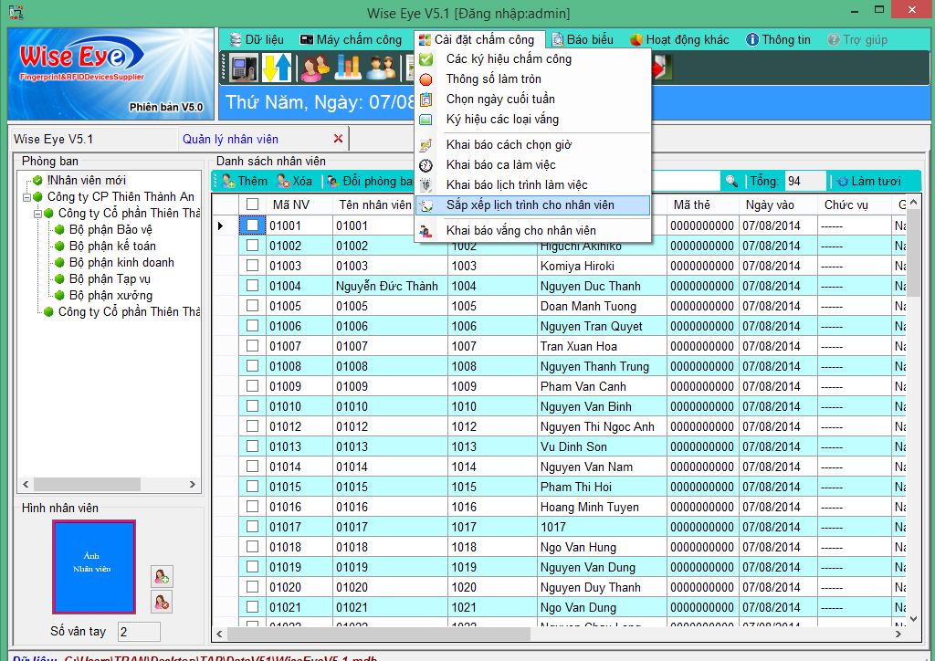This screenshot has height=661, width=935.
Task: Click the magnifier search icon
Action: click(731, 181)
